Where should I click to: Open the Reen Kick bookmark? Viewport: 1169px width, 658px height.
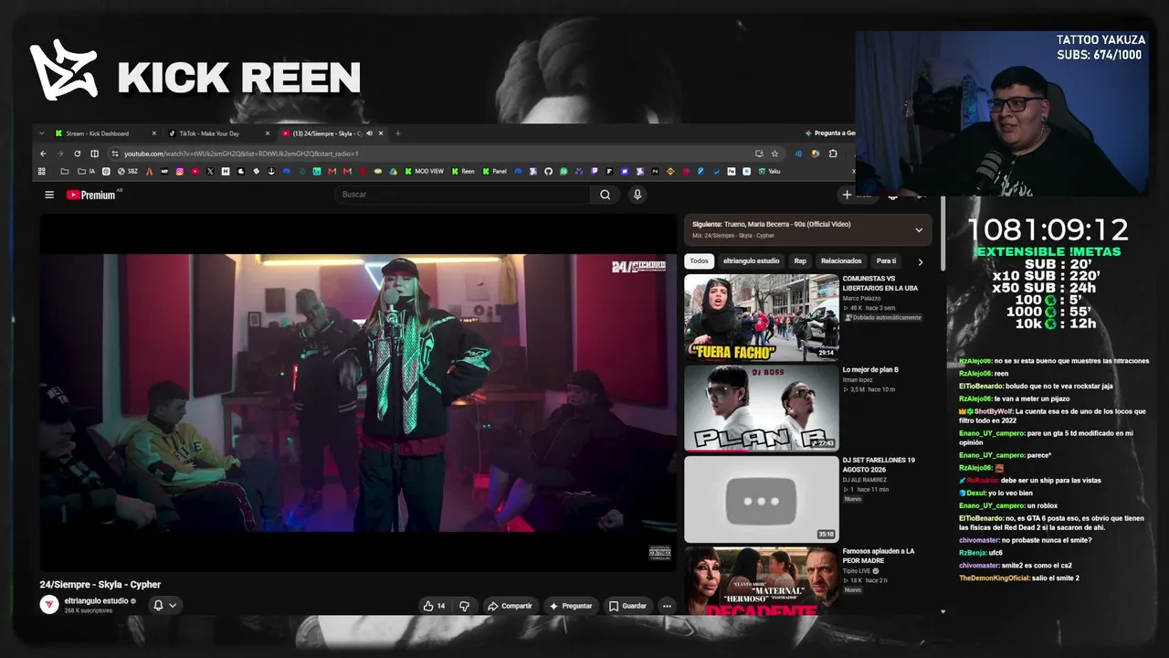[x=463, y=171]
